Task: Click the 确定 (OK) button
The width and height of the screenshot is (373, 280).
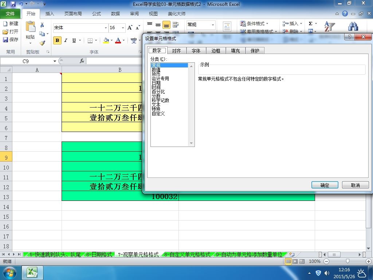Action: [325, 185]
